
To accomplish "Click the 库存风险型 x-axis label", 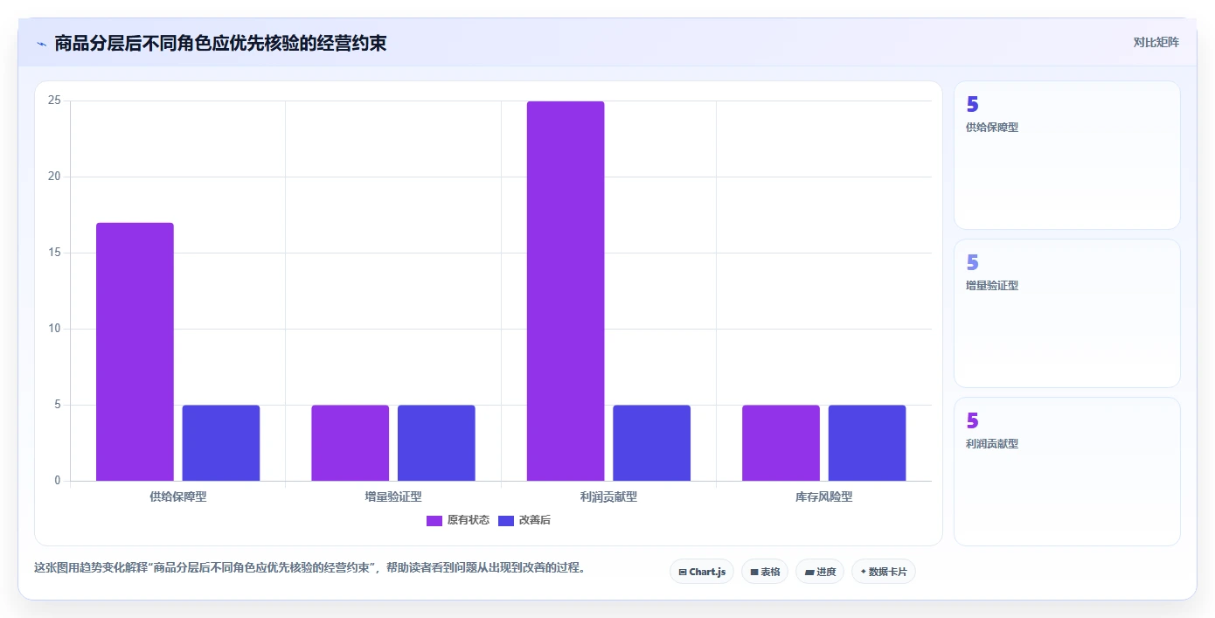I will pyautogui.click(x=823, y=496).
